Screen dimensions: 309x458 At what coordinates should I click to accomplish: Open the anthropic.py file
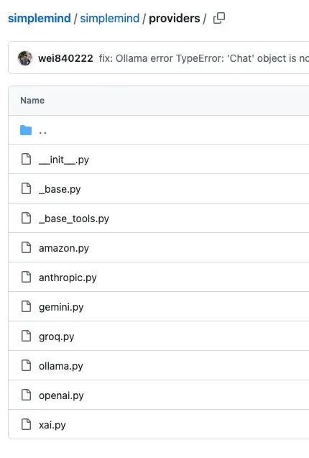coord(68,278)
